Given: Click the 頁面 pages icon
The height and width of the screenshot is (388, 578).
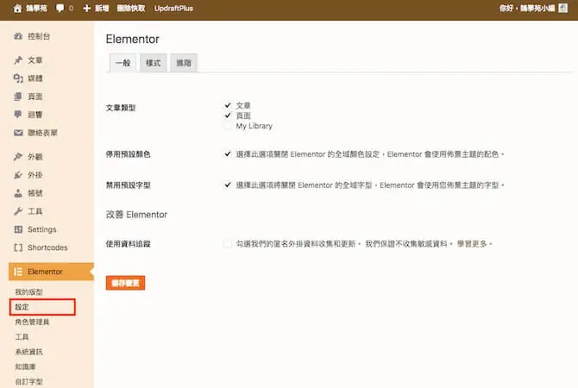Looking at the screenshot, I should 18,97.
